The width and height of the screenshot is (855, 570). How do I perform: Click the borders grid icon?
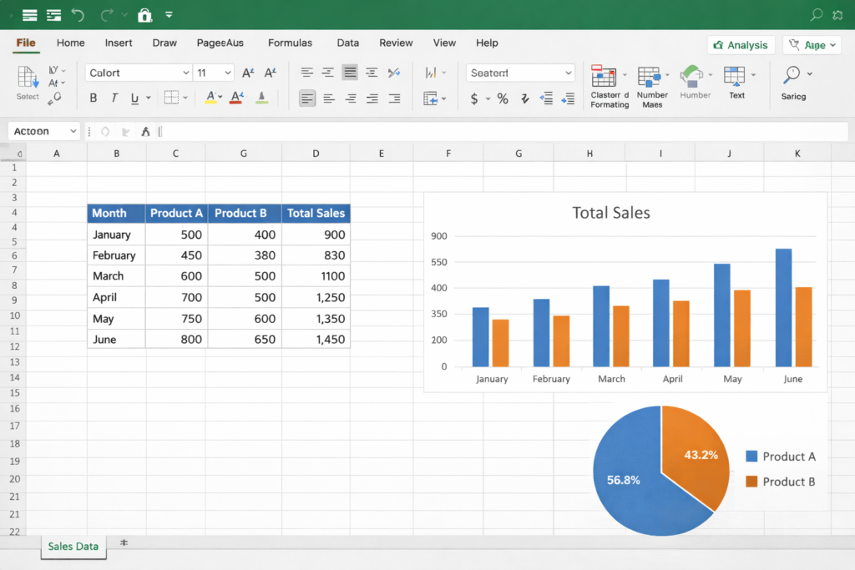171,98
